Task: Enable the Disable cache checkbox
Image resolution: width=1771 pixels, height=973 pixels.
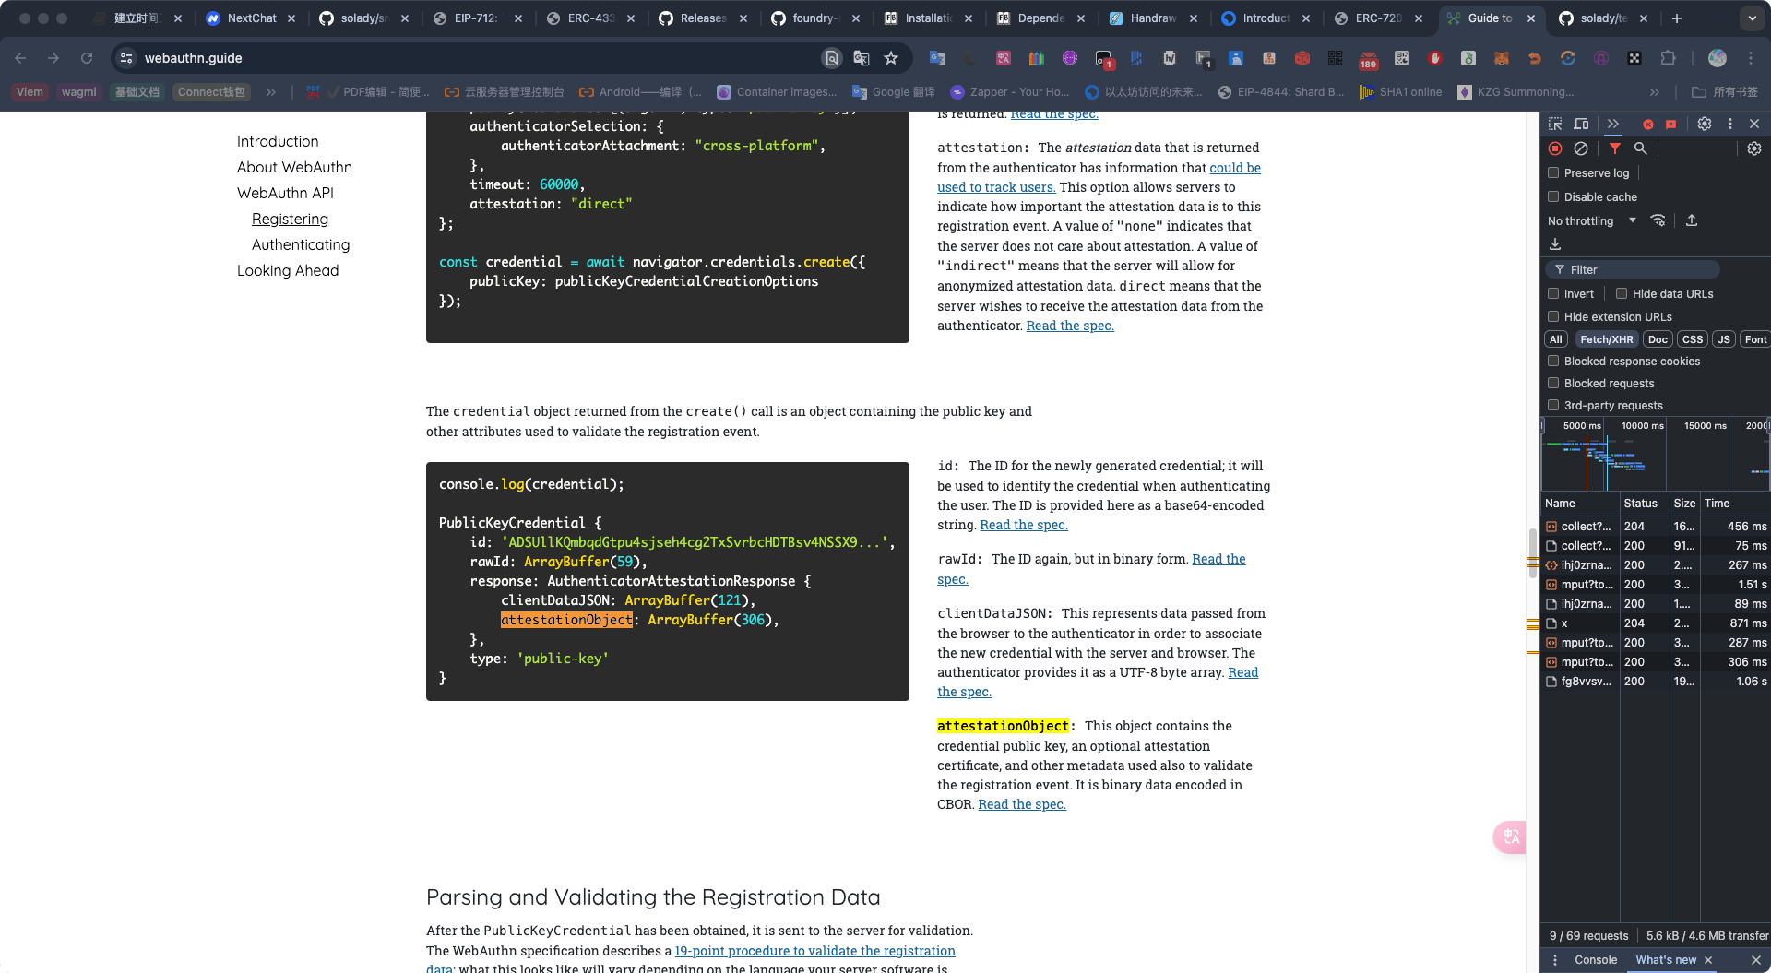Action: [1553, 196]
